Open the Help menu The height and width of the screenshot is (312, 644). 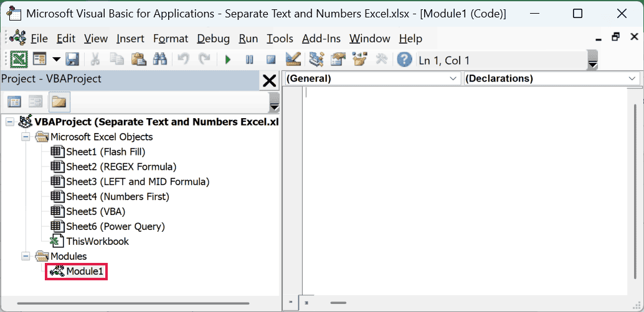[410, 39]
